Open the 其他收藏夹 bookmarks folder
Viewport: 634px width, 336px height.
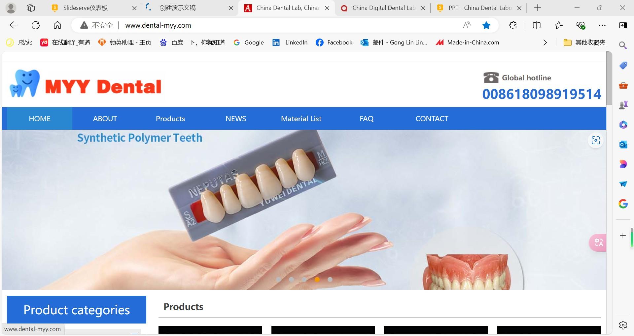(584, 42)
